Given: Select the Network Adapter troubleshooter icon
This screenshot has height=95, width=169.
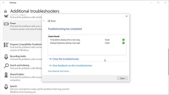Looking at the screenshot, I should point(6,16).
